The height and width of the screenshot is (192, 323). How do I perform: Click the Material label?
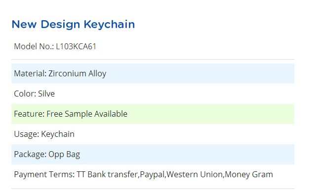30,73
